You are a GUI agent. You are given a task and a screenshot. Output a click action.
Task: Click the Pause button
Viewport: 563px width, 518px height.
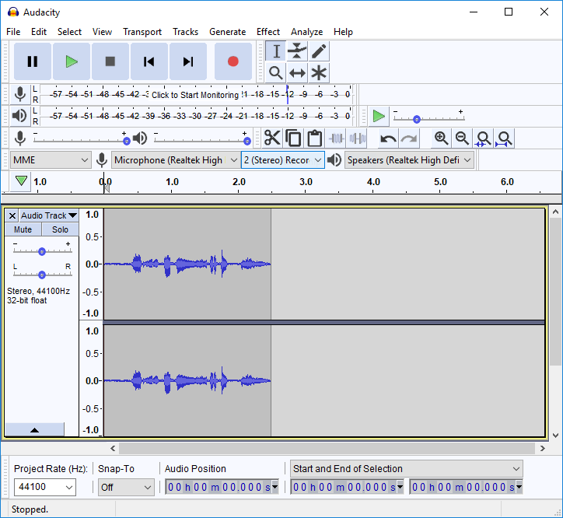click(x=33, y=61)
